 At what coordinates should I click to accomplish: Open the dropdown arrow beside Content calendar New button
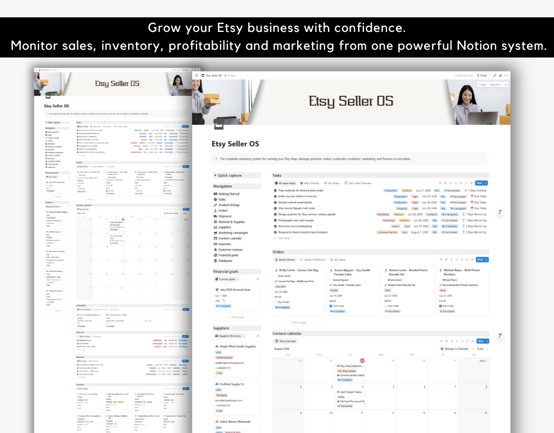tap(487, 341)
